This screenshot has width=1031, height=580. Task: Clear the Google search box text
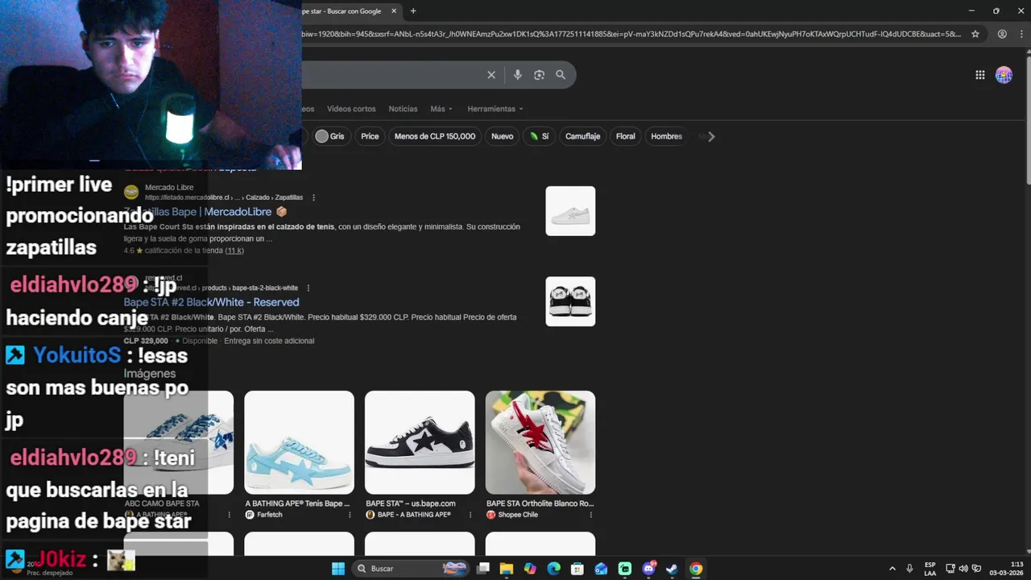491,75
